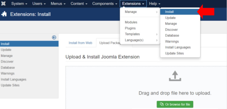Switch to Upload Package File tab
The height and width of the screenshot is (109, 227).
[x=110, y=43]
